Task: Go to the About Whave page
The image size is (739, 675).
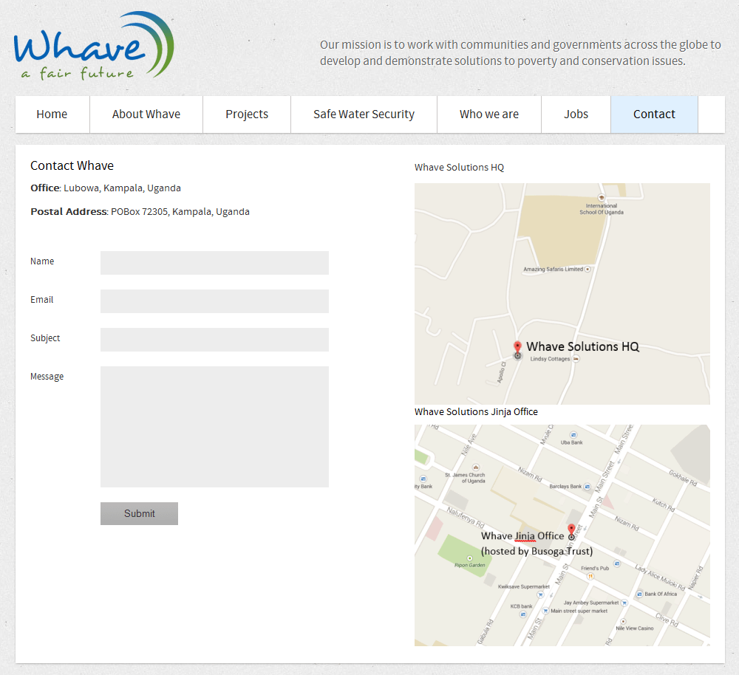Action: coord(146,114)
